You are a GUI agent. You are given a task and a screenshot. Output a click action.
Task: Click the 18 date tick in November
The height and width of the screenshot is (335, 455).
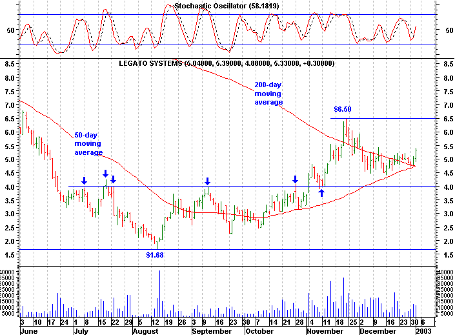[x=340, y=322]
